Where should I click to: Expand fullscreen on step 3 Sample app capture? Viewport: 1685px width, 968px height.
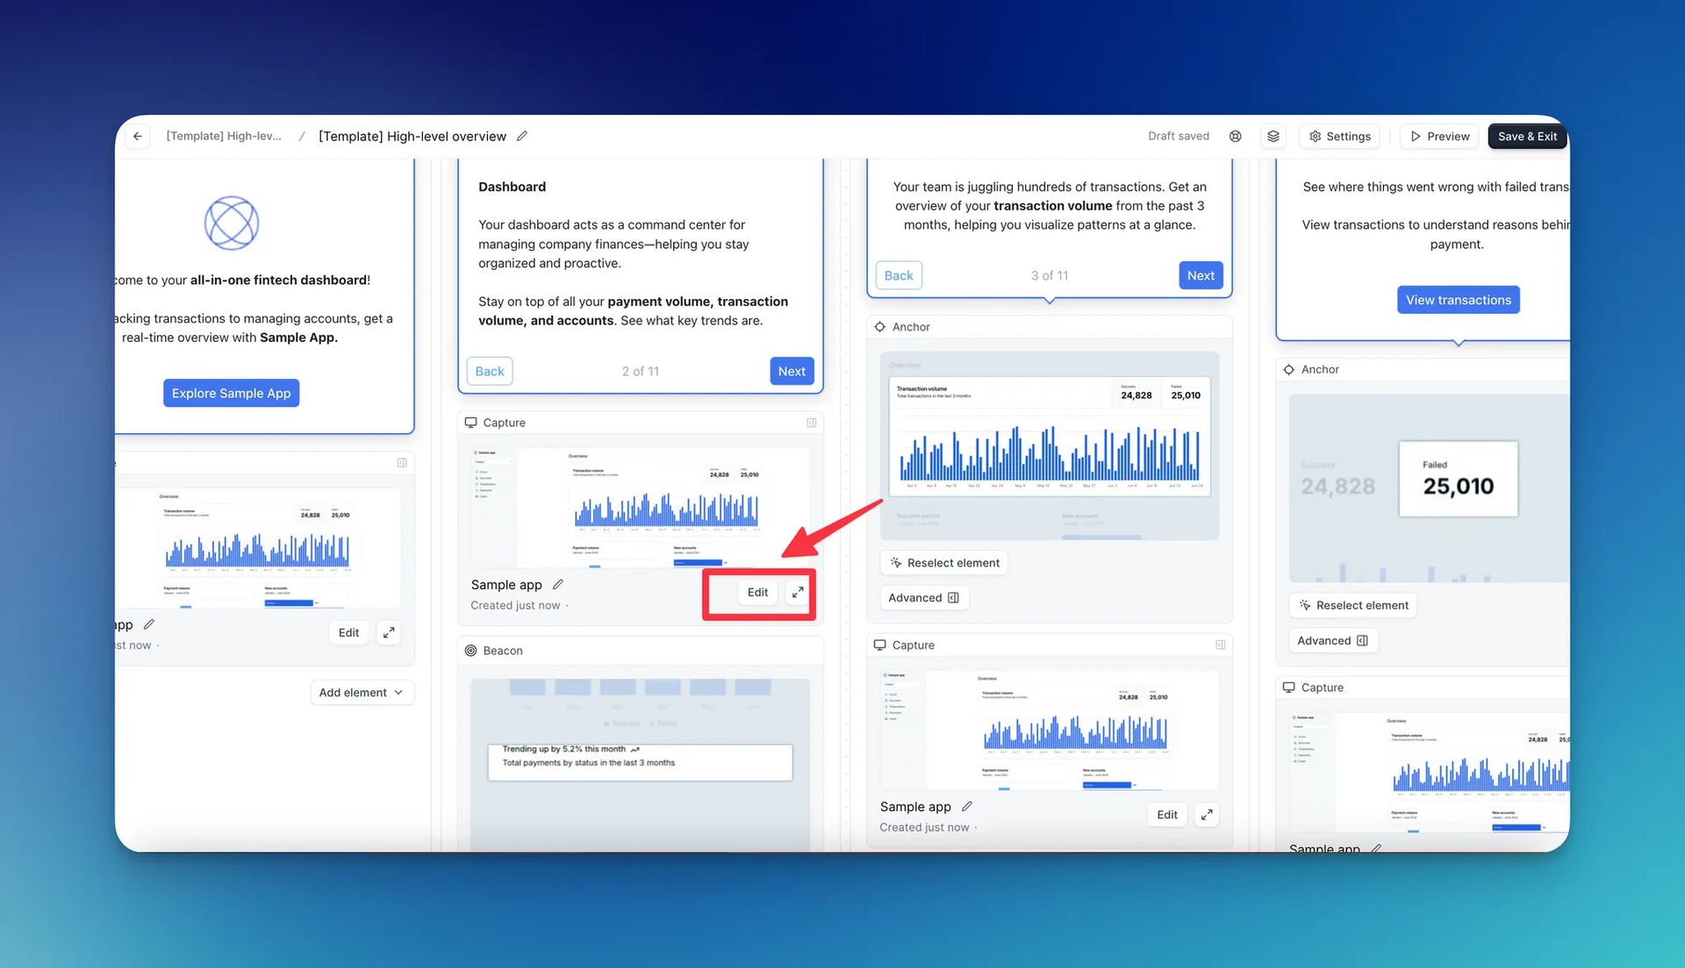coord(1207,815)
